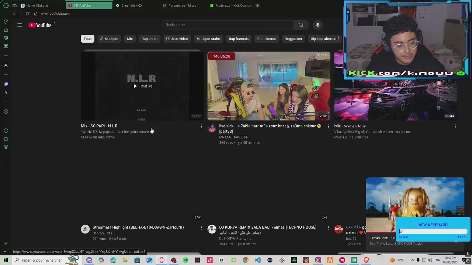
Task: Open Instagram from the taskbar
Action: [x=318, y=260]
